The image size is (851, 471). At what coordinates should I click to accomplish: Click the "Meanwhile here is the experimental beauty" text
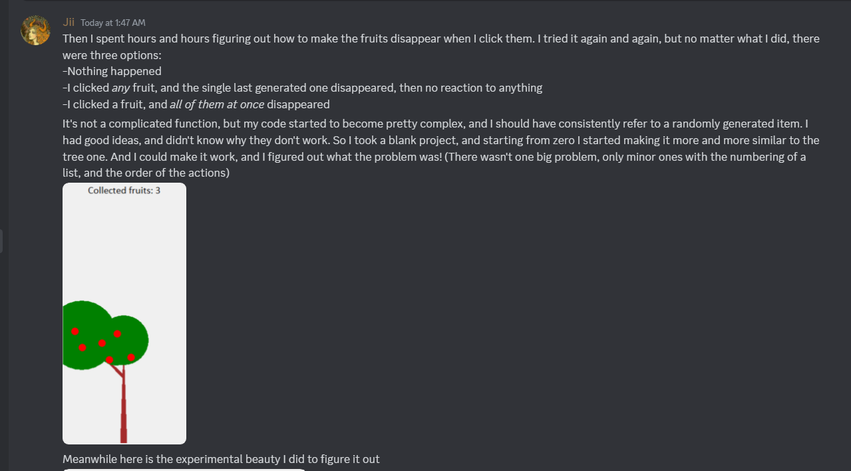221,459
